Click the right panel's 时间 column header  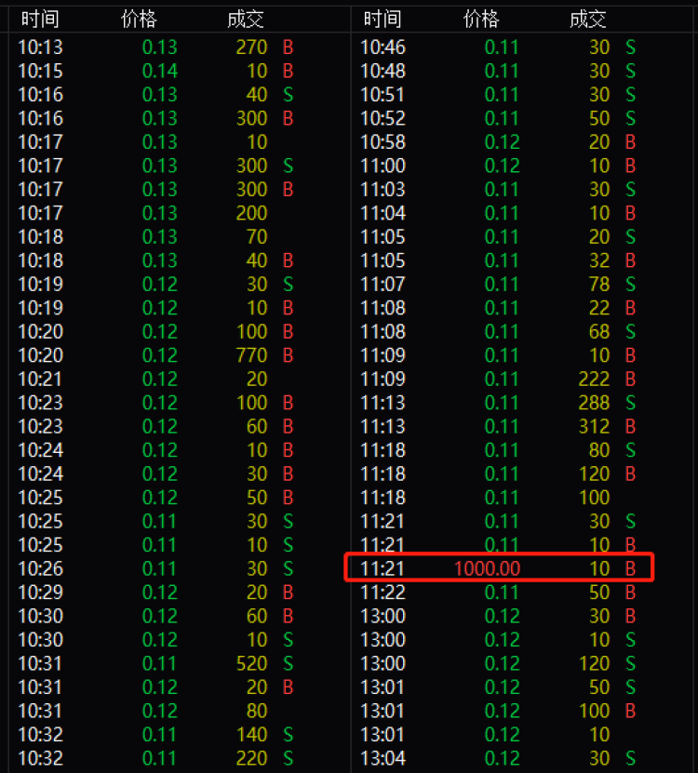click(383, 19)
